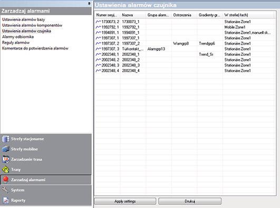The height and width of the screenshot is (208, 280).
Task: Select name cell 2002348_2
Action: click(131, 60)
